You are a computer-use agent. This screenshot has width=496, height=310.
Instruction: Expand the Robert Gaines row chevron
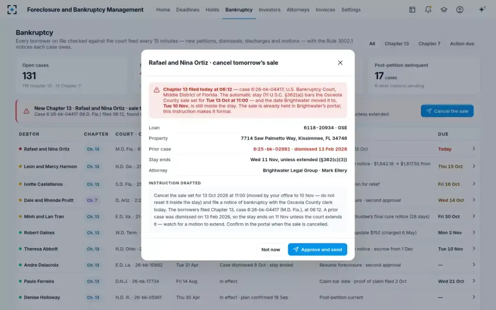[x=474, y=232]
